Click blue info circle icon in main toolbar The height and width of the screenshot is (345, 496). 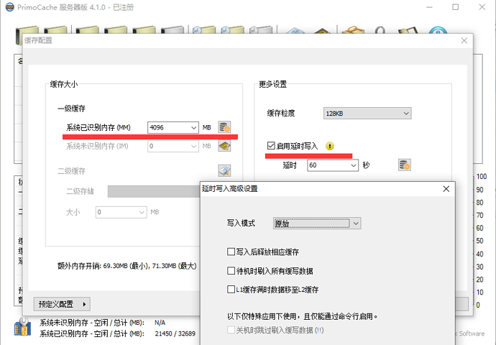click(x=438, y=30)
